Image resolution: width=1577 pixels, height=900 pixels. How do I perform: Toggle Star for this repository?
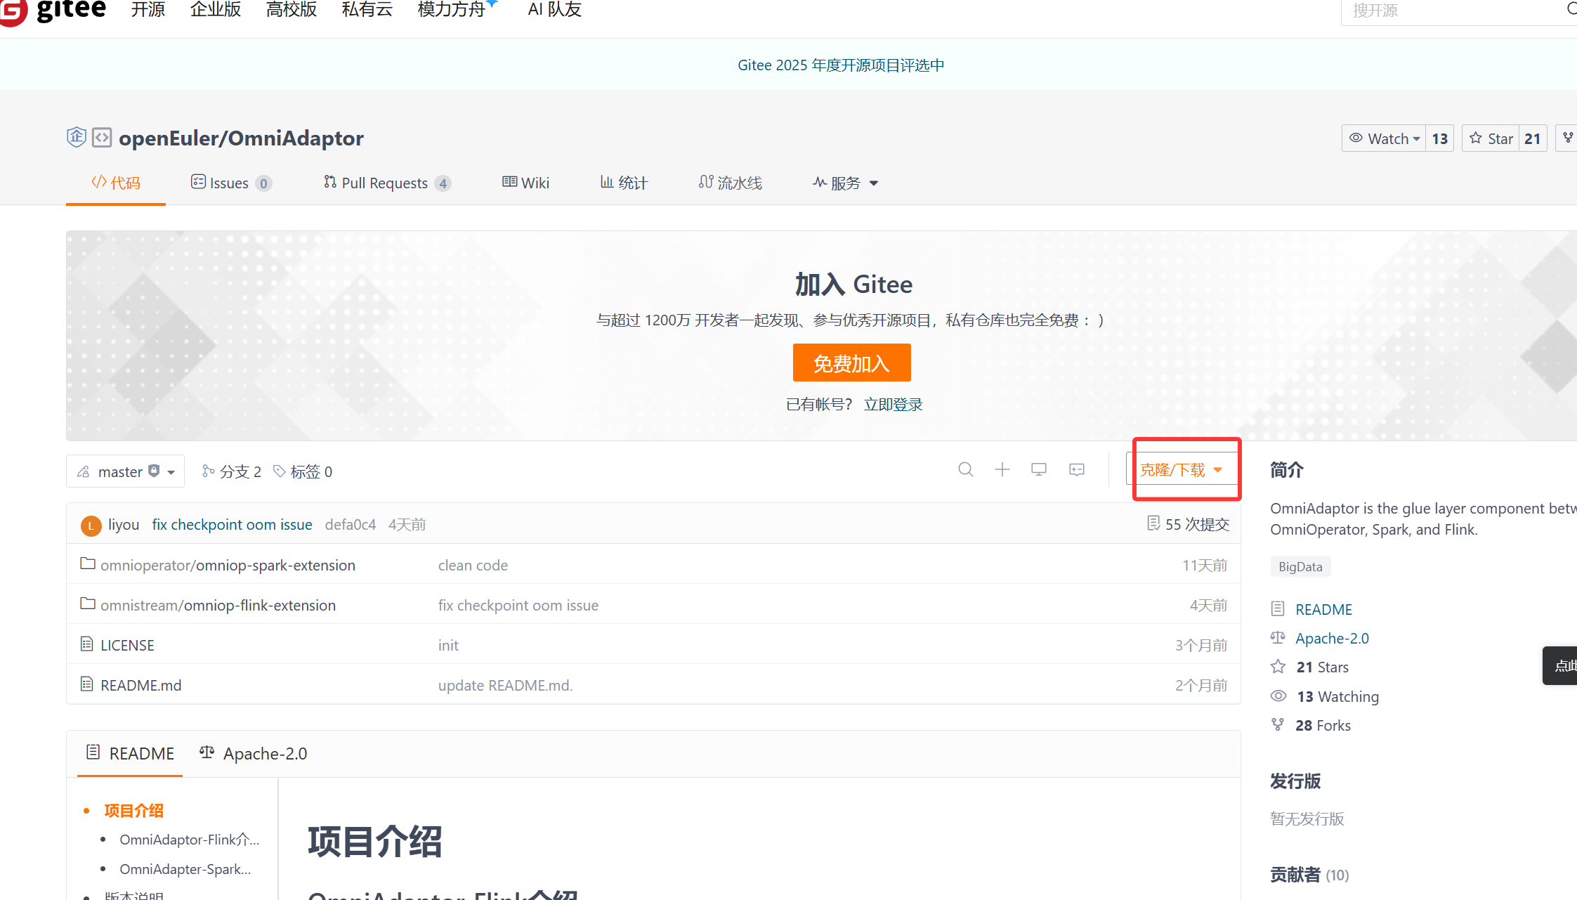pyautogui.click(x=1491, y=138)
